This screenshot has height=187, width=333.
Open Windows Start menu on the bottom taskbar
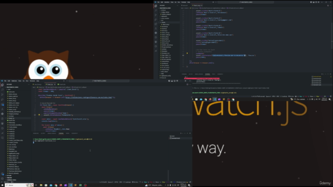(x=2, y=185)
